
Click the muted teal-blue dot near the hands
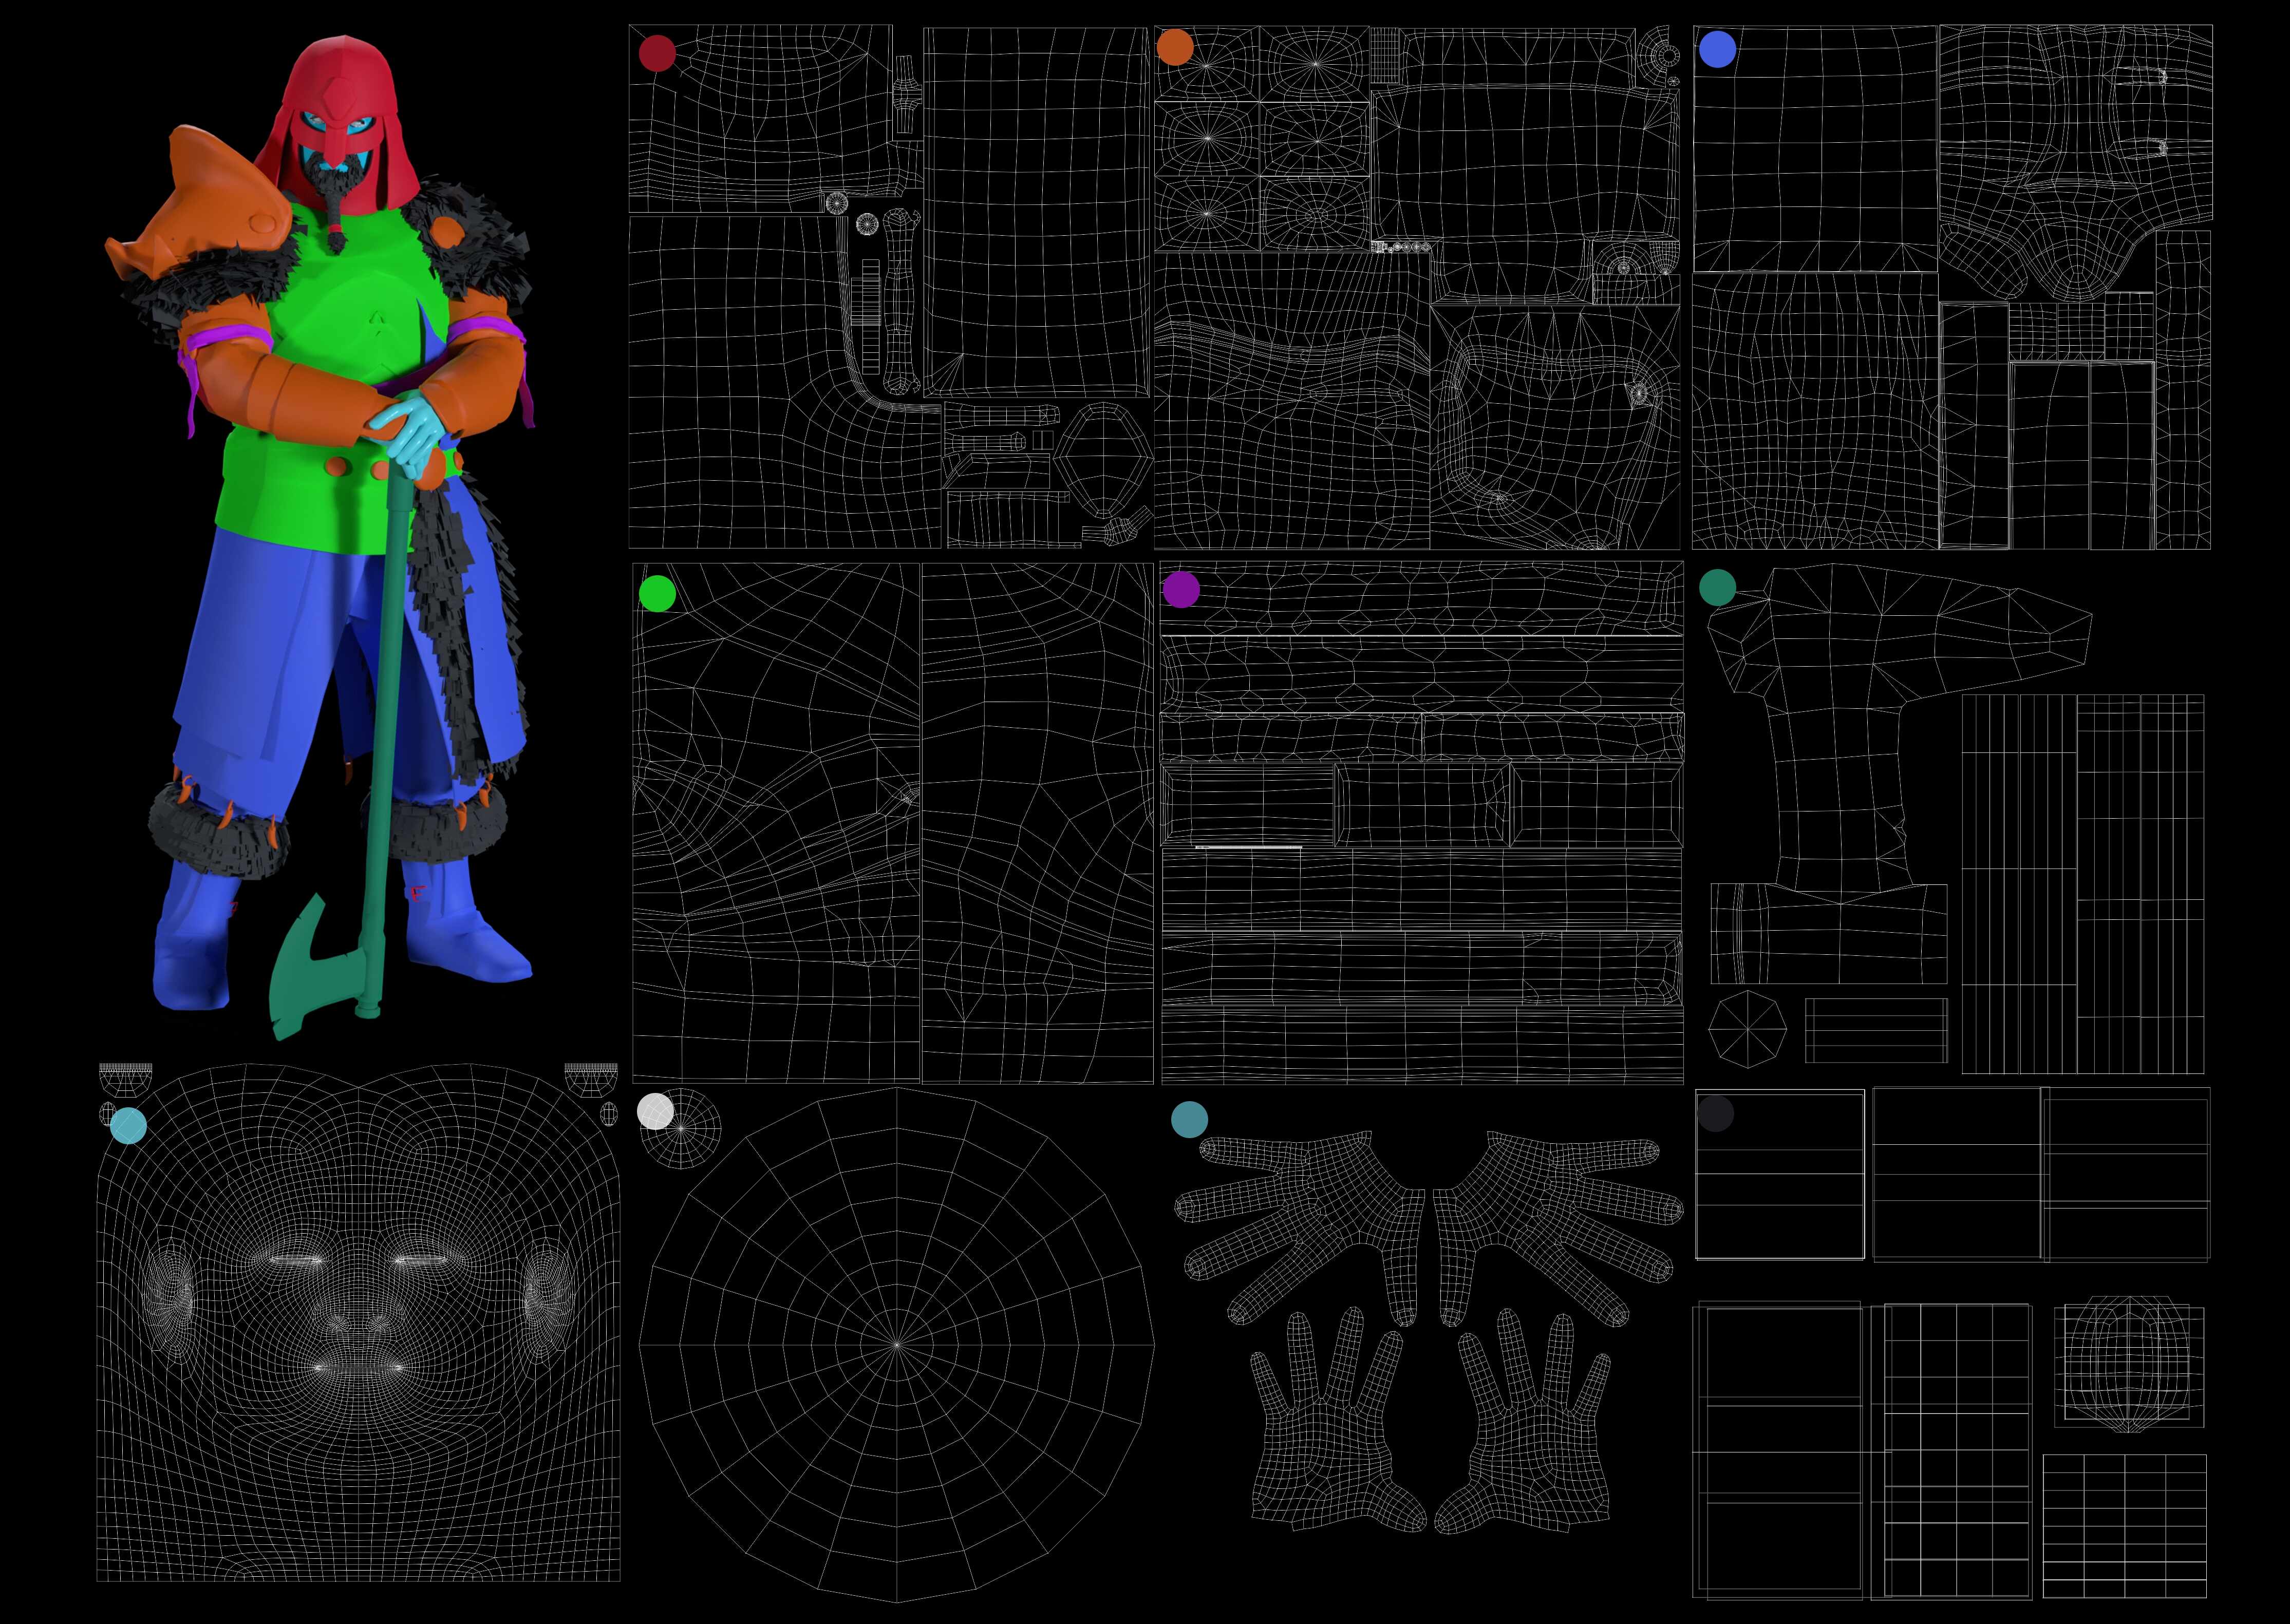(x=1189, y=1120)
